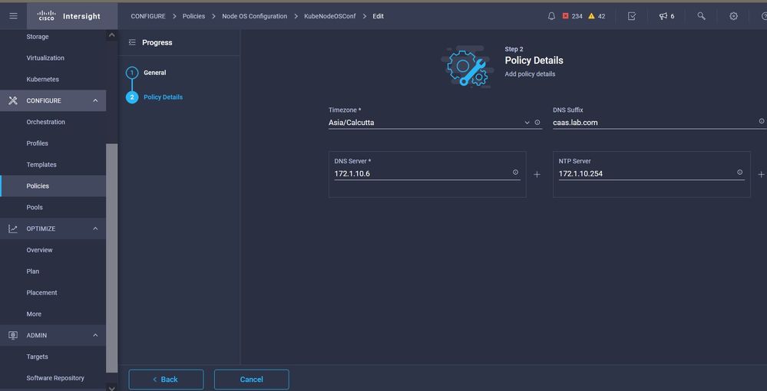The width and height of the screenshot is (767, 391).
Task: Click the Policy Details step label
Action: (x=164, y=97)
